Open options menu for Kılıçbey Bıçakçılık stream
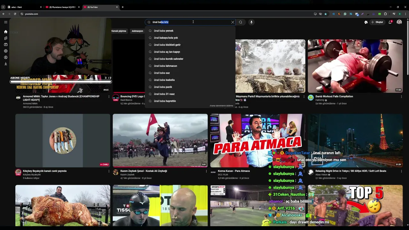Screen dimensions: 409x230 pos(109,171)
